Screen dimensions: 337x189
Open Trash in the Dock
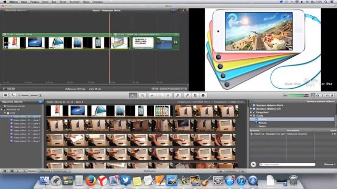tap(293, 181)
